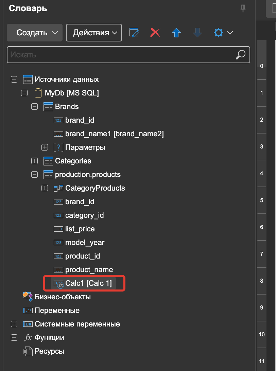
Task: Click the move down arrow icon
Action: click(x=197, y=32)
